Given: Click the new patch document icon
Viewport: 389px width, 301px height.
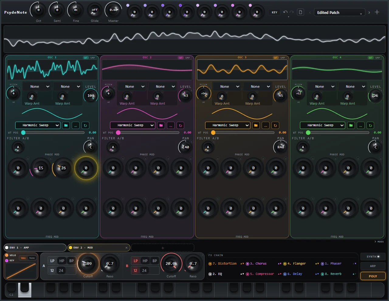Looking at the screenshot, I should click(x=301, y=12).
